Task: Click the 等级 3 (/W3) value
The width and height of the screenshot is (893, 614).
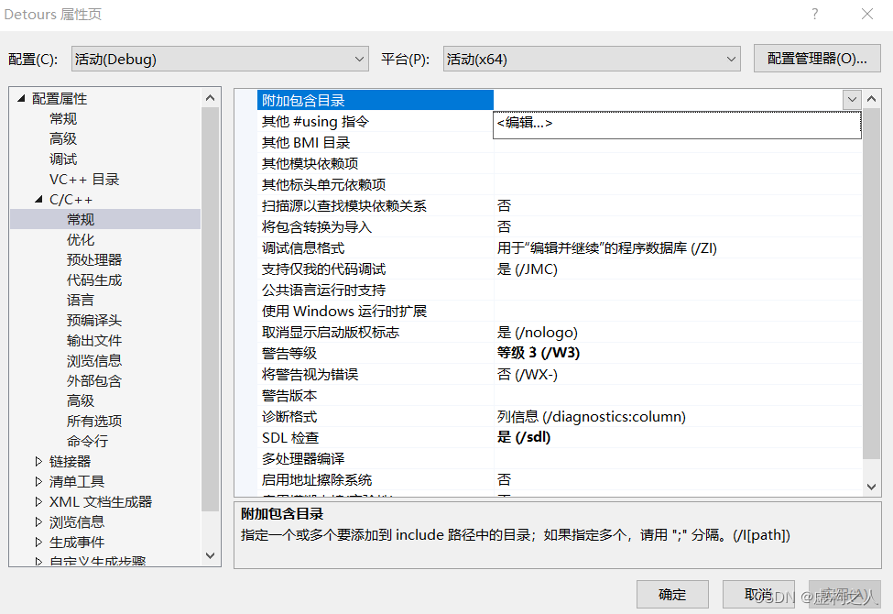Action: coord(539,353)
